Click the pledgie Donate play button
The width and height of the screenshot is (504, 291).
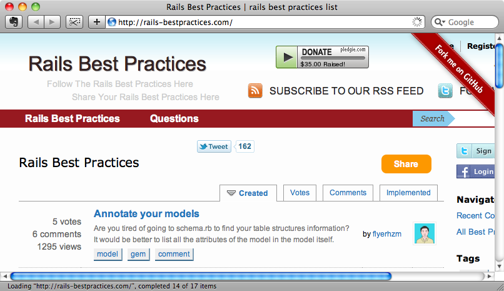click(286, 57)
